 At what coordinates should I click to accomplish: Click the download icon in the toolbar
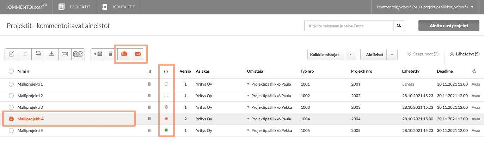point(51,54)
